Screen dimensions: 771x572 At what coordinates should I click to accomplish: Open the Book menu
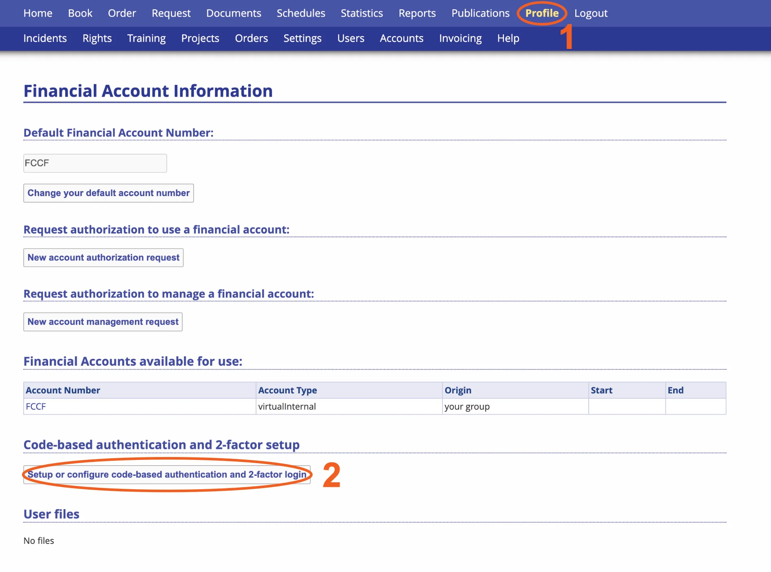pyautogui.click(x=80, y=13)
